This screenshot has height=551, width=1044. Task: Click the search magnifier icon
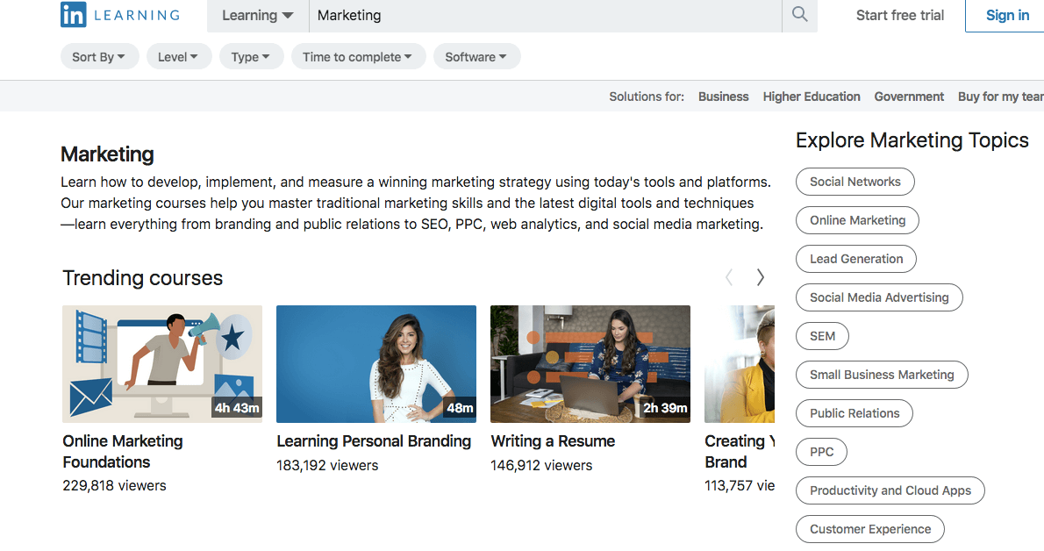click(x=798, y=15)
